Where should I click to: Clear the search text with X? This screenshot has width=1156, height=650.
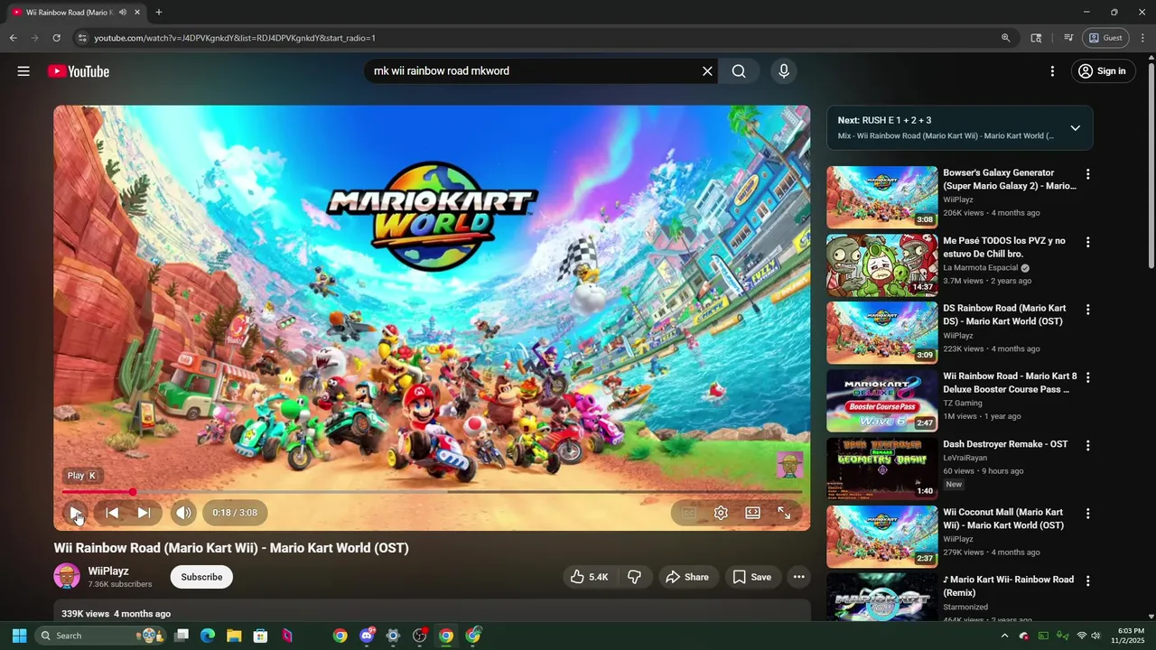pyautogui.click(x=707, y=71)
